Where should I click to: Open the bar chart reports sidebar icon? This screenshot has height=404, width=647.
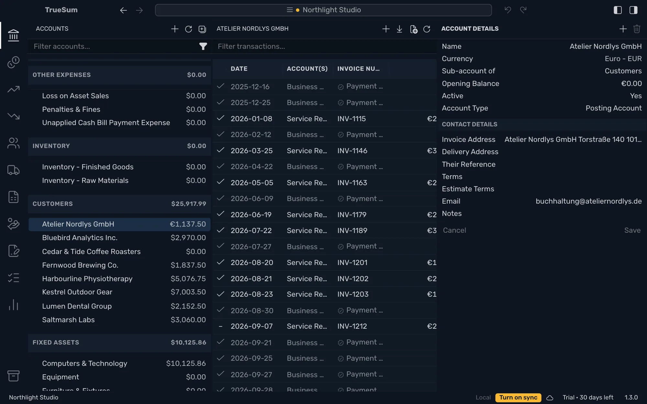click(x=13, y=305)
